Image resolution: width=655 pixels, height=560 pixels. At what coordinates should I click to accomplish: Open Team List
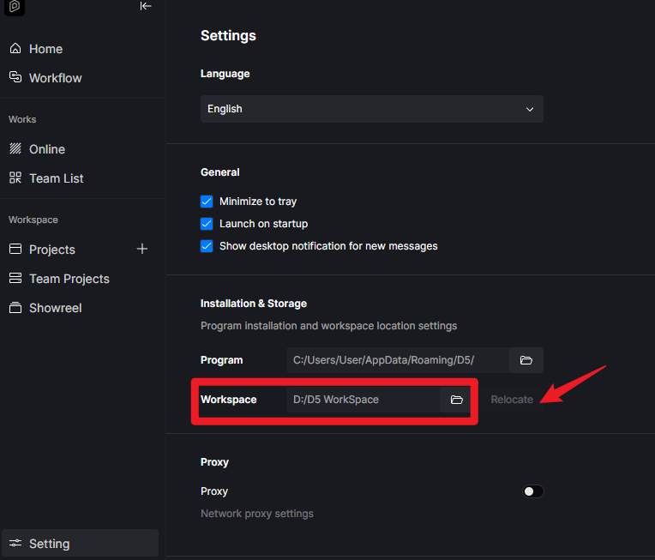coord(56,178)
